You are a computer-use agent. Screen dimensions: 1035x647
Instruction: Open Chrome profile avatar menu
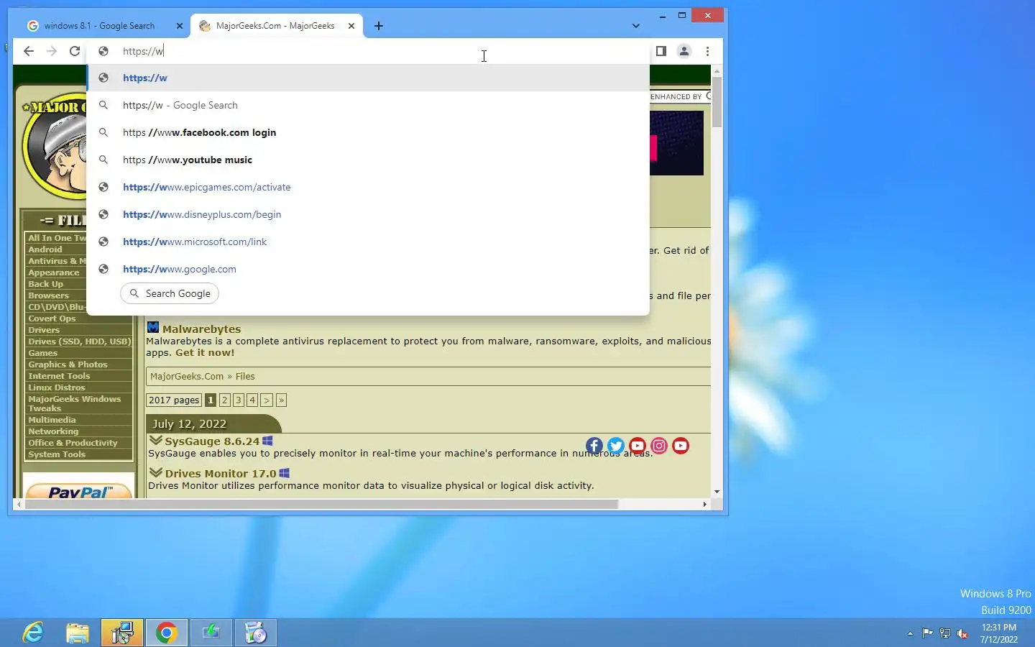tap(684, 51)
